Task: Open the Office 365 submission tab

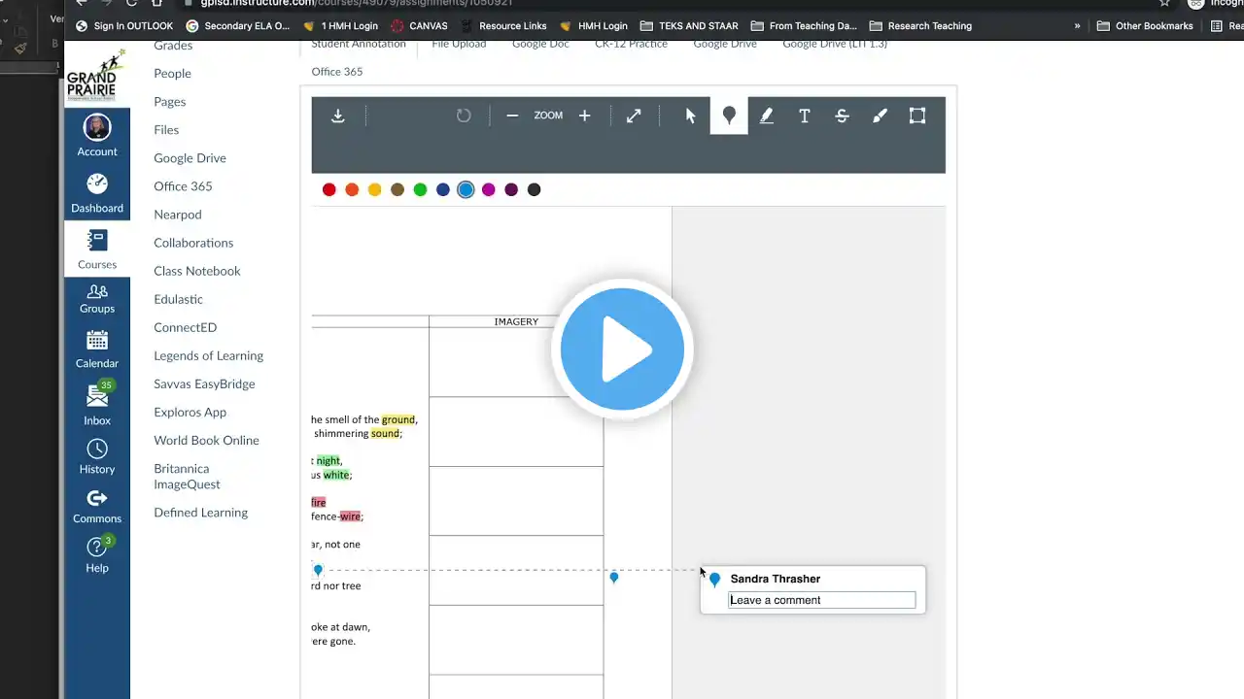Action: point(337,72)
